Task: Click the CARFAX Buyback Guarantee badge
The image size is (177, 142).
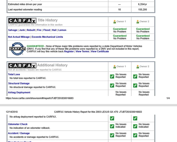Action: tap(17, 49)
